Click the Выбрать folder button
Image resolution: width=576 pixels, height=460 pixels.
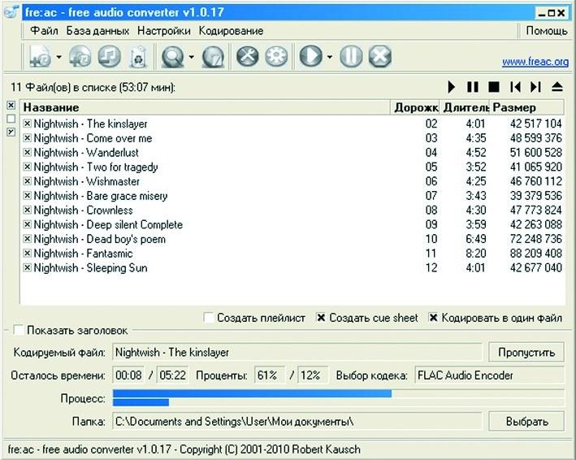[x=526, y=421]
